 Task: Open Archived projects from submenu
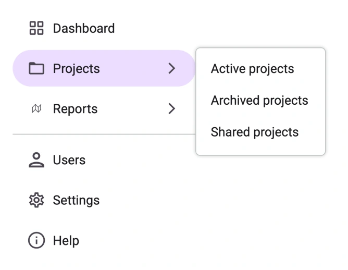pos(259,101)
